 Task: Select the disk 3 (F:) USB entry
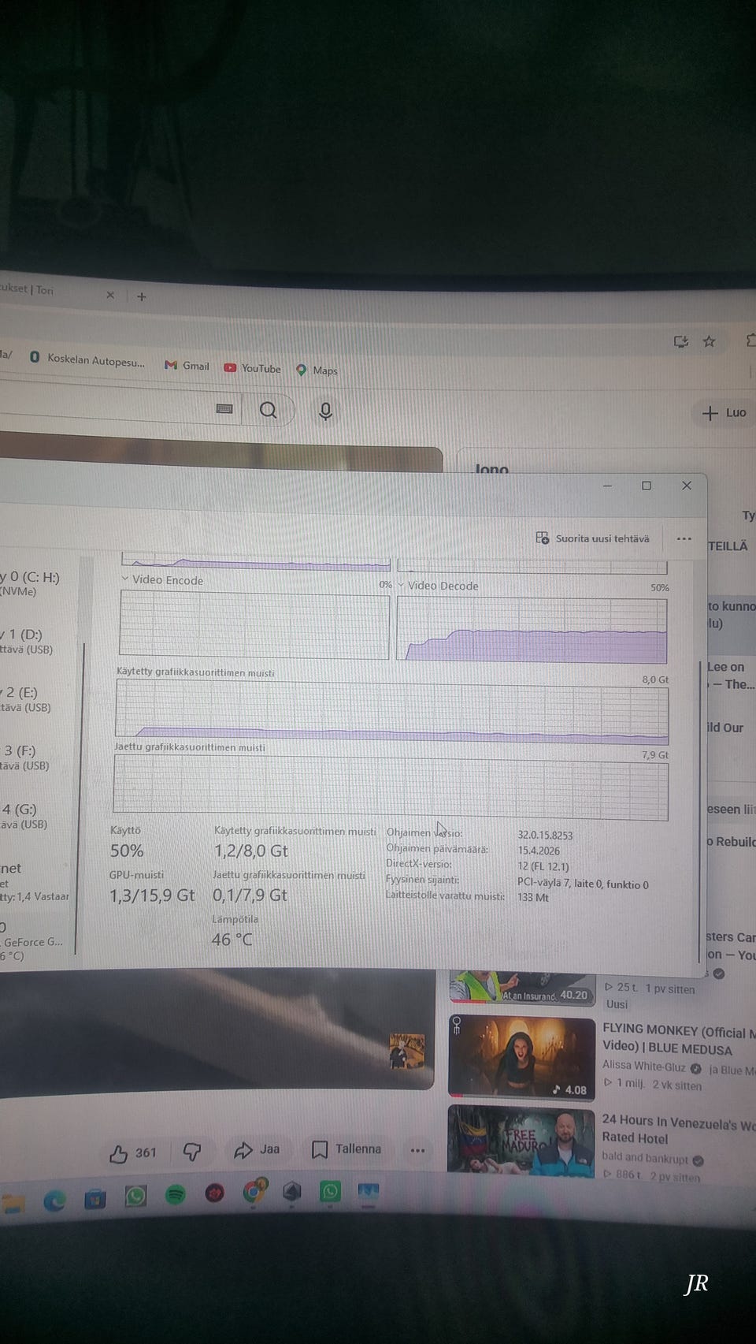coord(25,758)
